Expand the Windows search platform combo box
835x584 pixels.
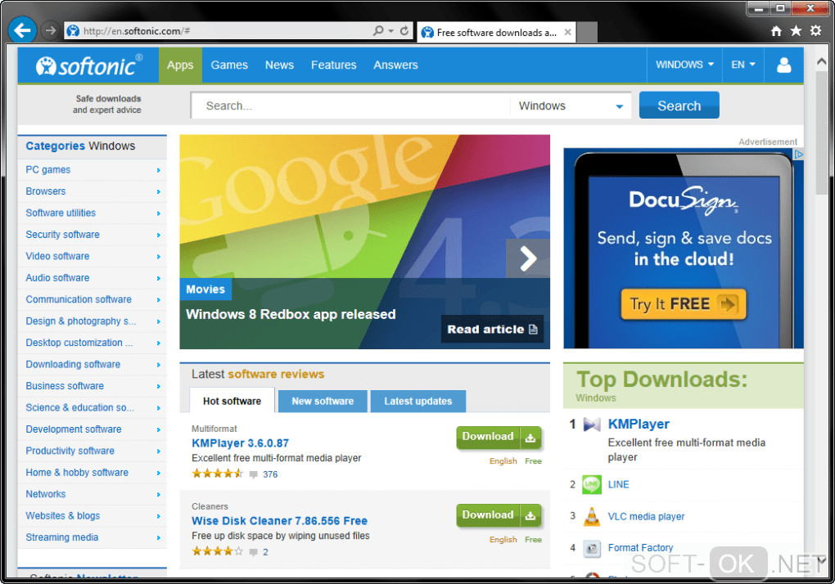tap(571, 106)
